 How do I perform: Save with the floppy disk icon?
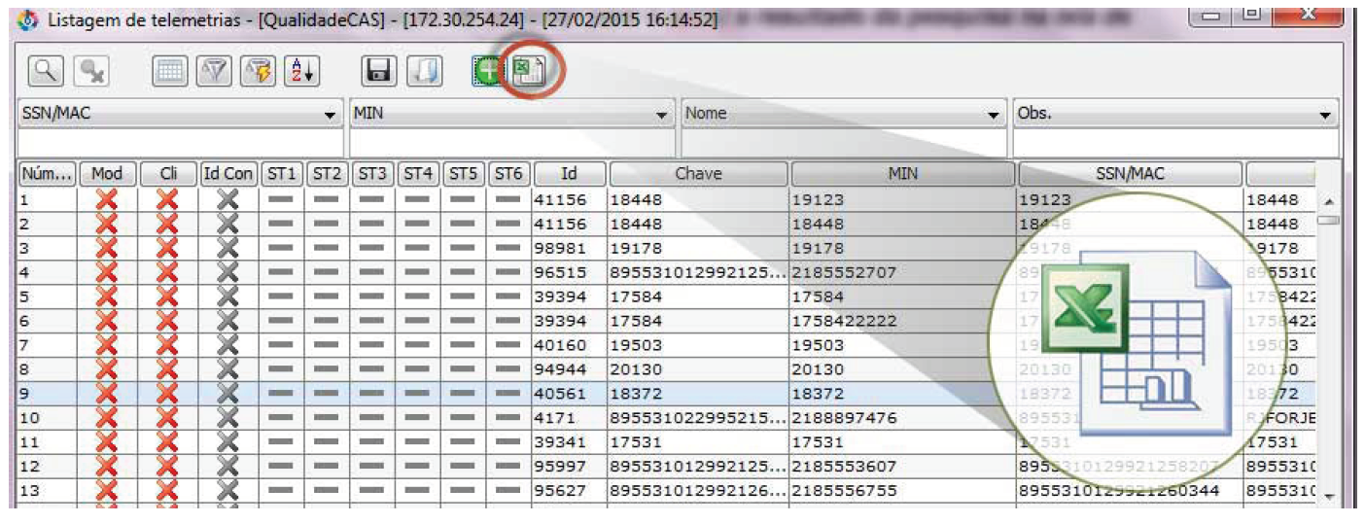[x=380, y=71]
